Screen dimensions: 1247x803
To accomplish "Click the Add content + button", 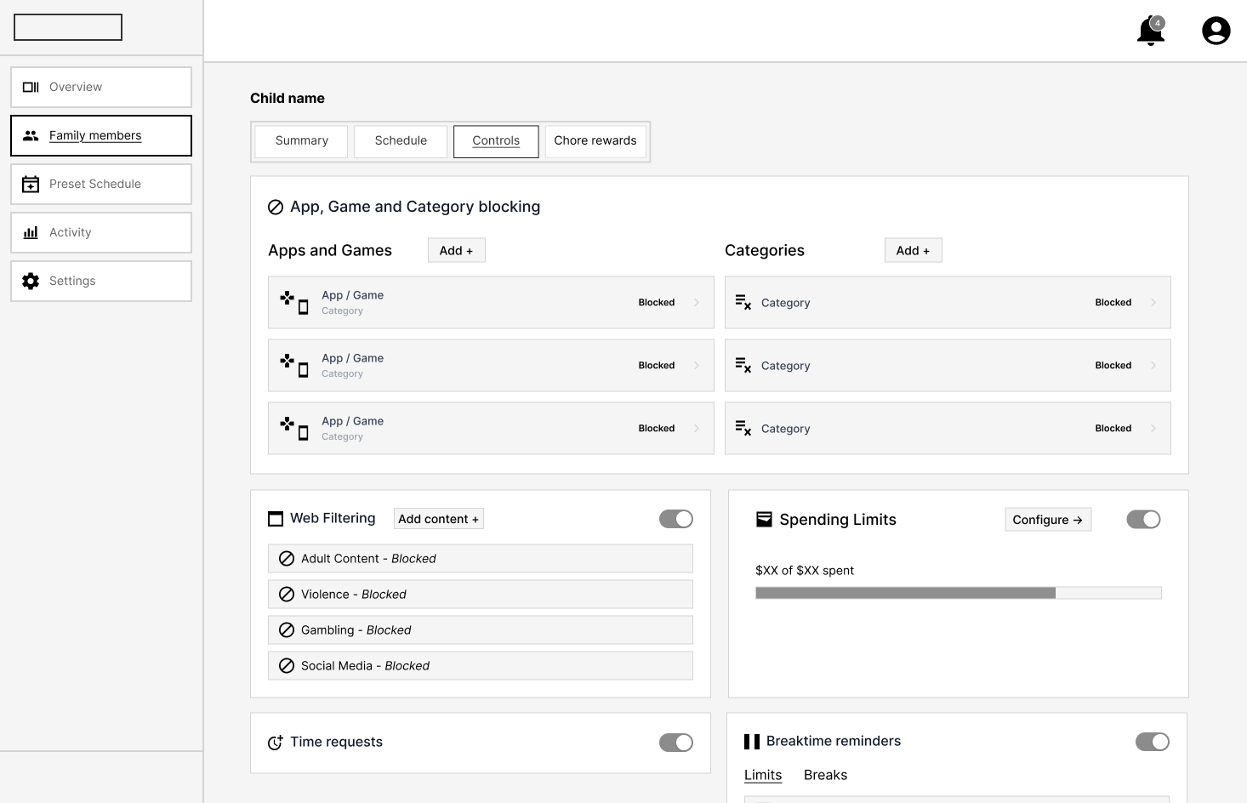I will coord(439,519).
